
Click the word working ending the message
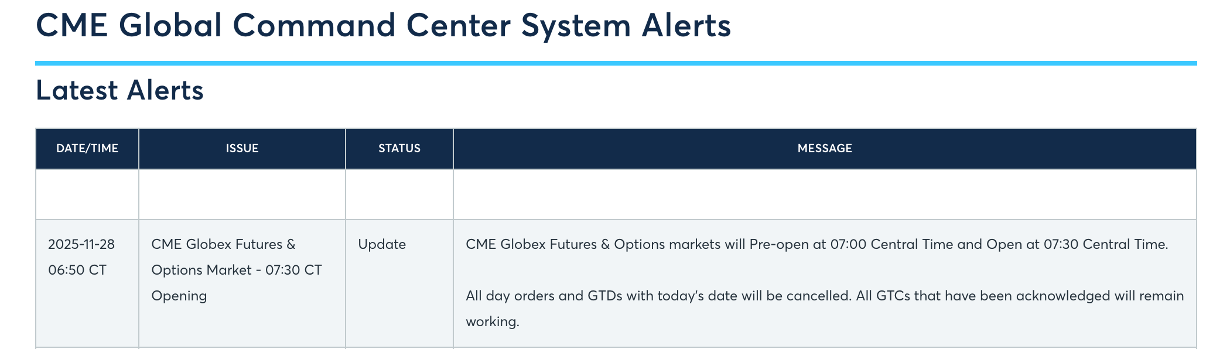pyautogui.click(x=491, y=321)
